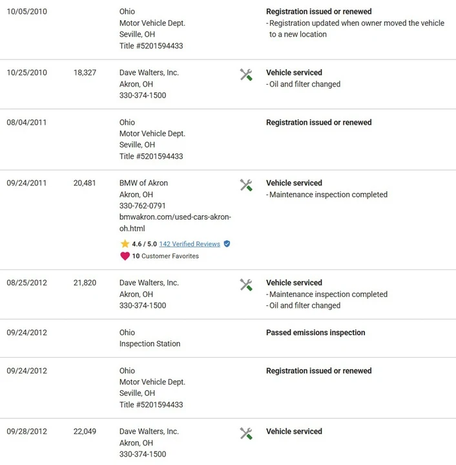Click the 4.6 / 5.0 rating text
This screenshot has height=465, width=456.
tap(144, 244)
